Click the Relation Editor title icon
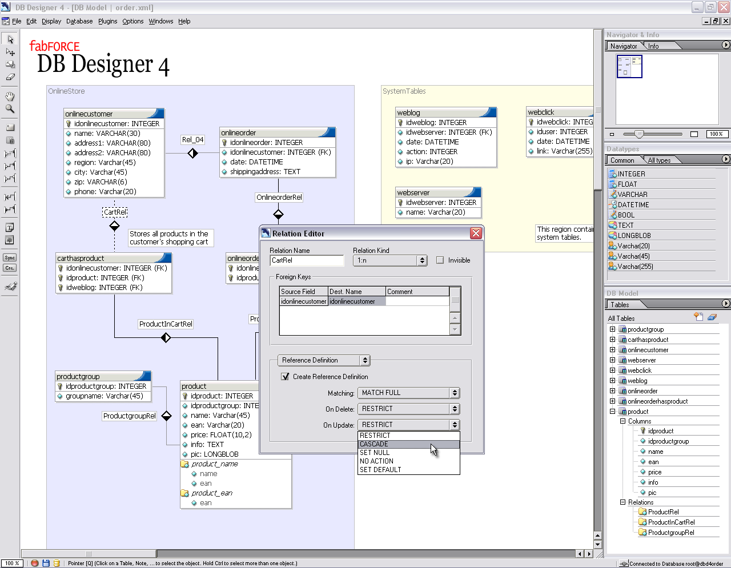 click(266, 233)
